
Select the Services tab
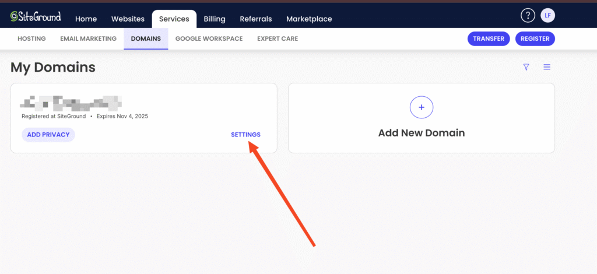click(174, 19)
